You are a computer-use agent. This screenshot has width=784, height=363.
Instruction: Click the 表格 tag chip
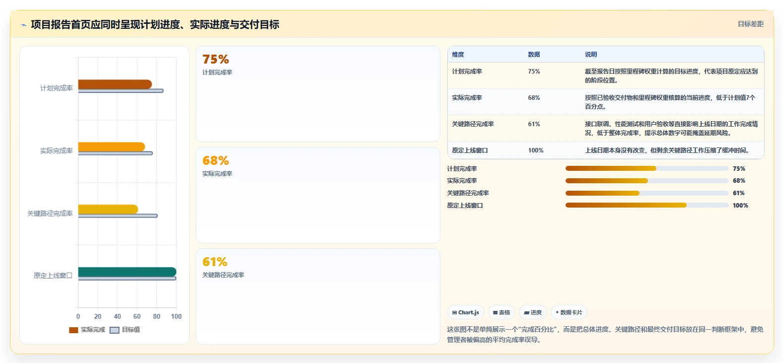pos(501,312)
